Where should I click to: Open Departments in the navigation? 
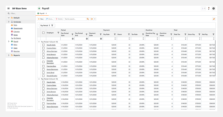(18, 28)
